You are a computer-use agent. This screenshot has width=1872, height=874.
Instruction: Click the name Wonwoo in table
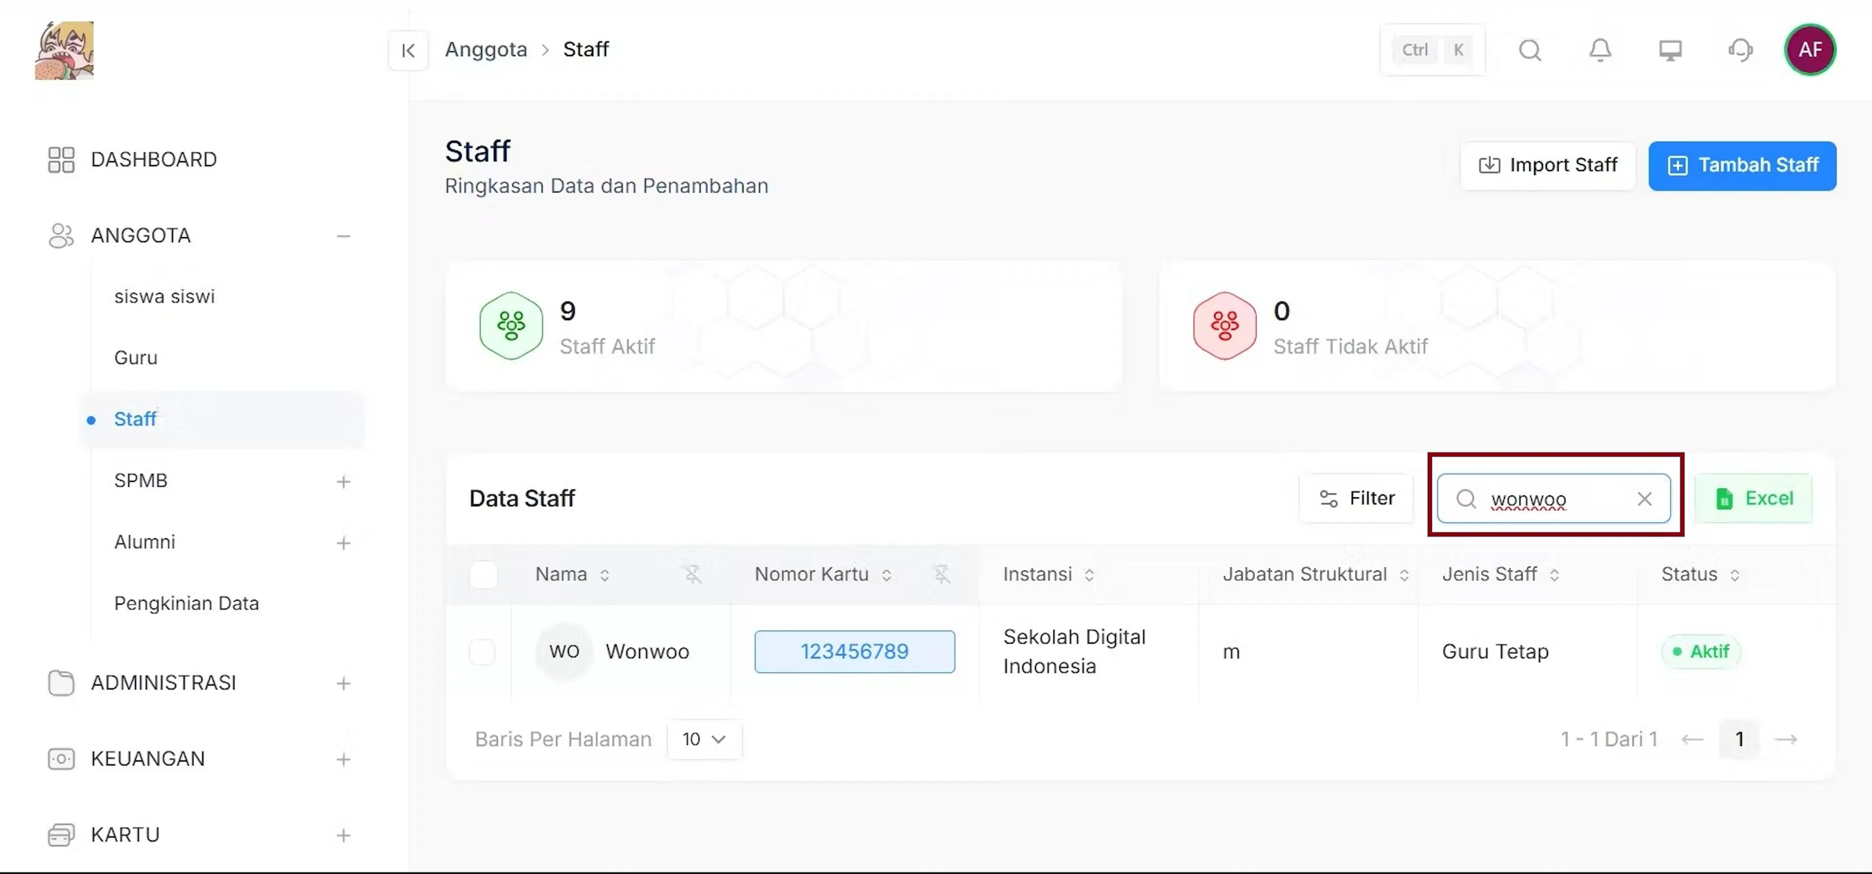(647, 652)
